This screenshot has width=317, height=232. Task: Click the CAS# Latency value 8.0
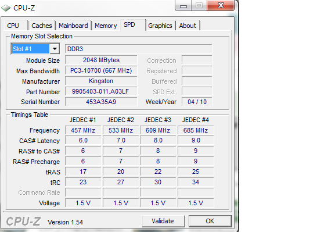click(x=158, y=140)
